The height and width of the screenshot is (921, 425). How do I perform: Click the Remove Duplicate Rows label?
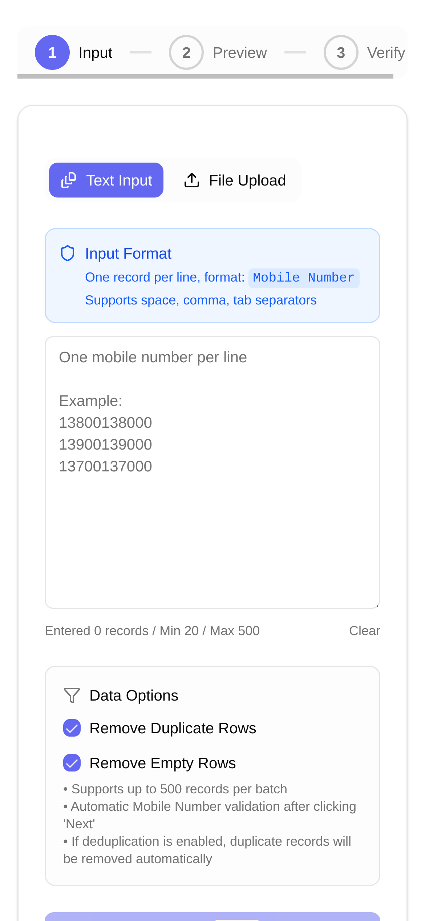coord(173,728)
